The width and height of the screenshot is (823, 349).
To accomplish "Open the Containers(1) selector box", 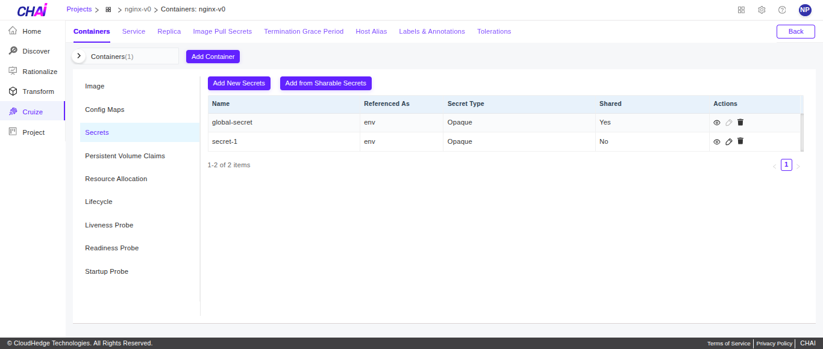I will (x=125, y=56).
